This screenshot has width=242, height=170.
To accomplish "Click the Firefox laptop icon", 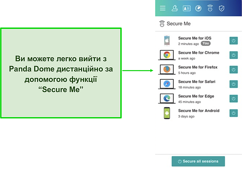I will (x=167, y=69).
